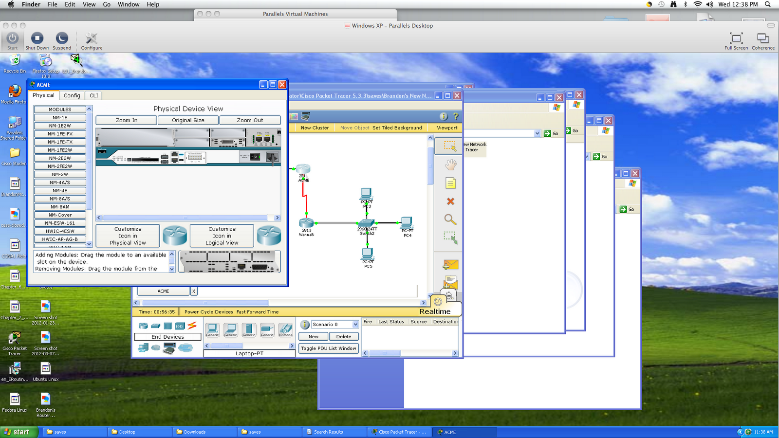Click the Toggle PDU List Window button

[x=329, y=348]
